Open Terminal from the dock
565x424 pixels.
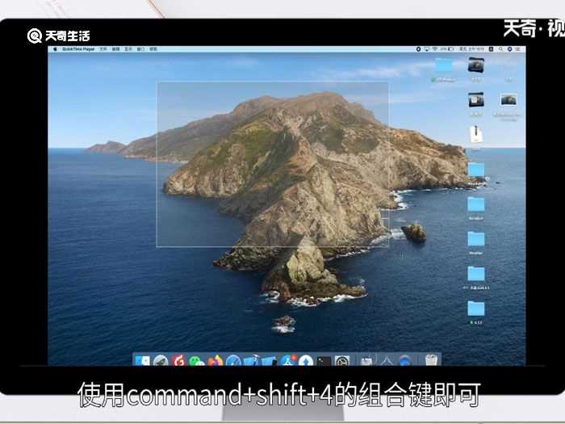[x=324, y=361]
